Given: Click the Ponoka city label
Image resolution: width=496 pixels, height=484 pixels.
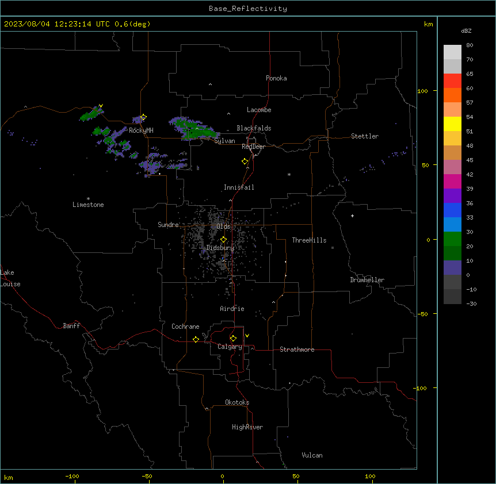Looking at the screenshot, I should [276, 78].
